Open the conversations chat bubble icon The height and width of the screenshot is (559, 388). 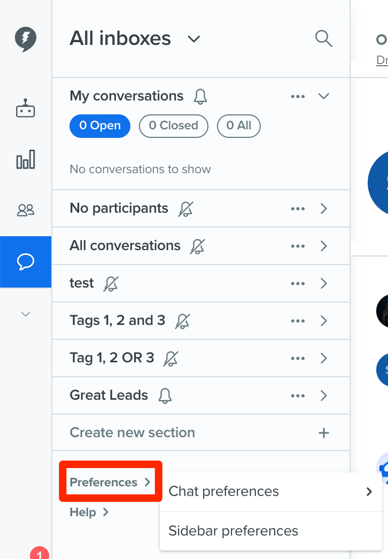(x=25, y=262)
